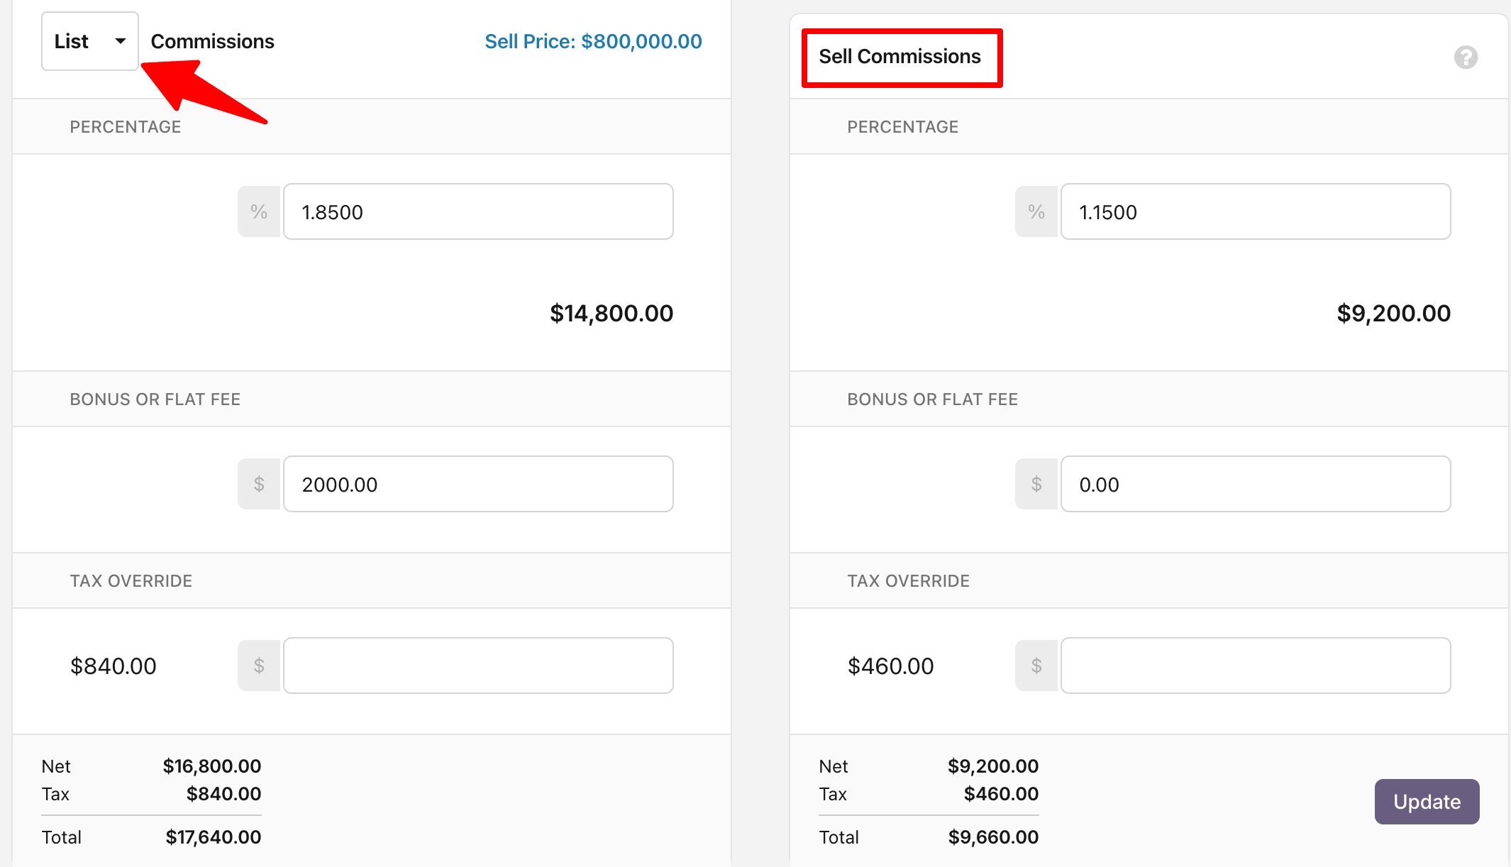Click the percent symbol beside 1.1500
1511x867 pixels.
[1036, 211]
